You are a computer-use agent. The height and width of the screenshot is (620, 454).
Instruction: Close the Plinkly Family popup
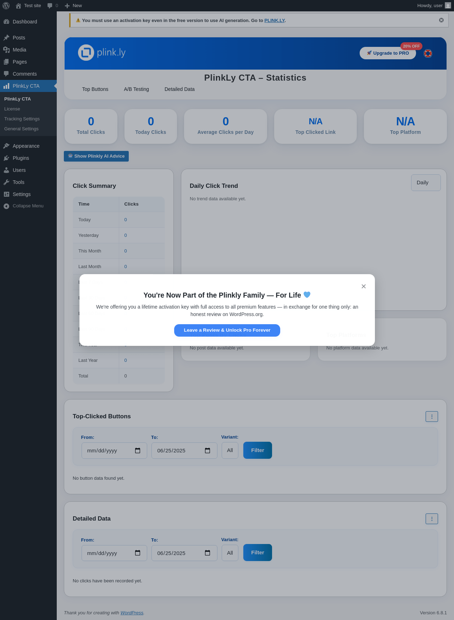pos(364,286)
